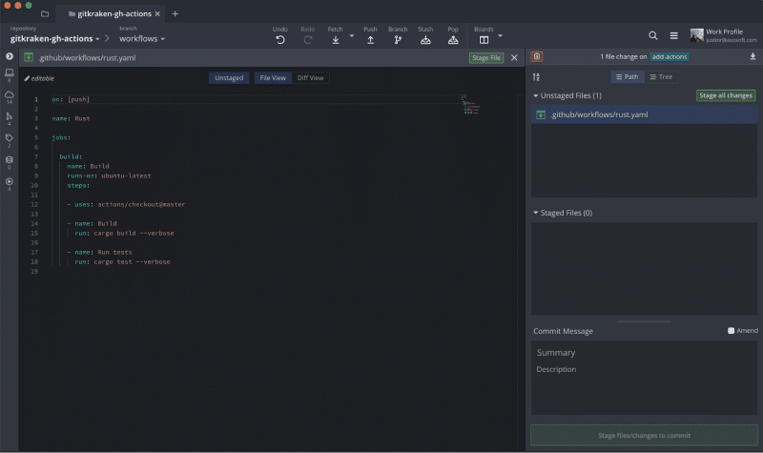Open the Boards dropdown arrow
763x453 pixels.
(x=500, y=35)
